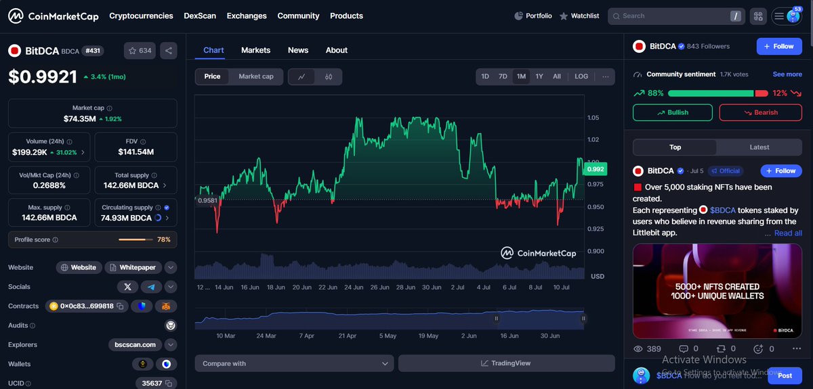The width and height of the screenshot is (813, 389).
Task: Expand Volume (24h) details arrow
Action: (83, 153)
